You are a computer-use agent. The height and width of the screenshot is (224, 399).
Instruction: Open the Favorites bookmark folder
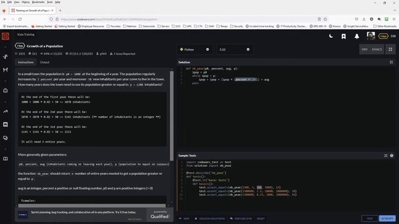pos(113,26)
